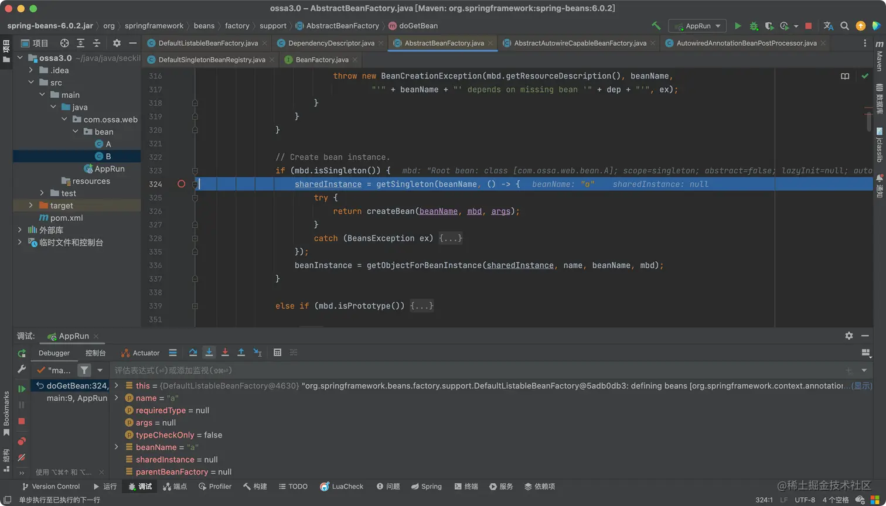Open debug panel settings gear
Screen dimensions: 886x506
pyautogui.click(x=848, y=336)
